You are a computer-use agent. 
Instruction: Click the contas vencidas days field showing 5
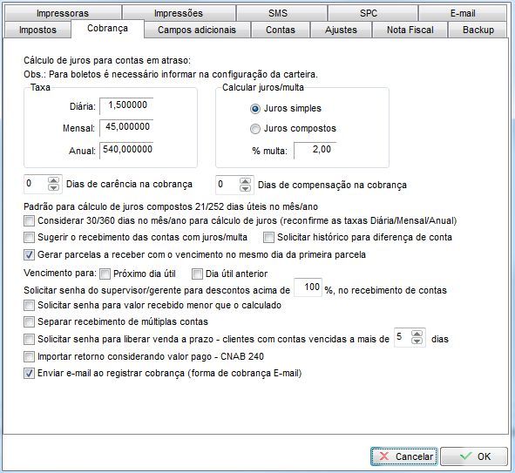(x=403, y=337)
